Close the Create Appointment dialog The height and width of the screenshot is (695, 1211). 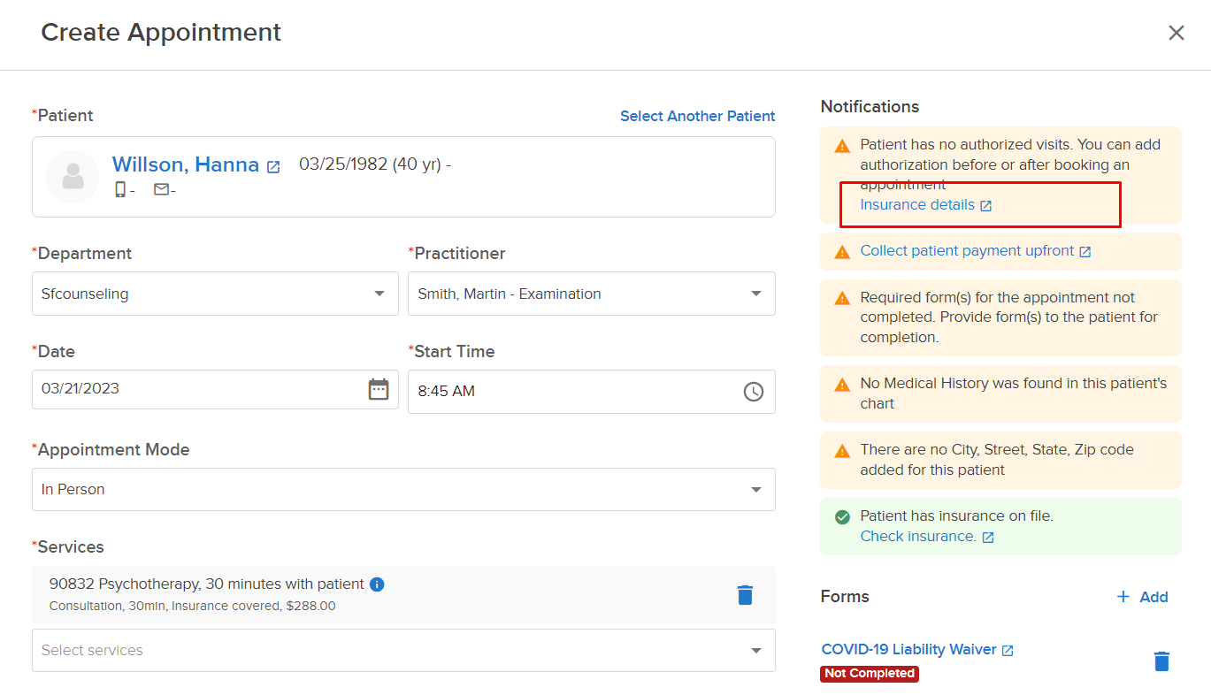(1176, 33)
